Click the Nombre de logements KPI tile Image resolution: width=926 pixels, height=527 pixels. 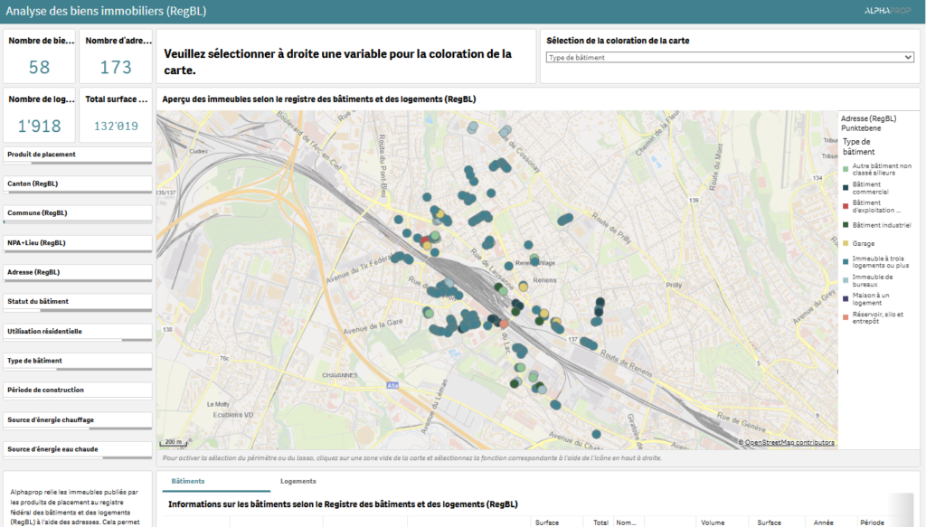click(39, 115)
